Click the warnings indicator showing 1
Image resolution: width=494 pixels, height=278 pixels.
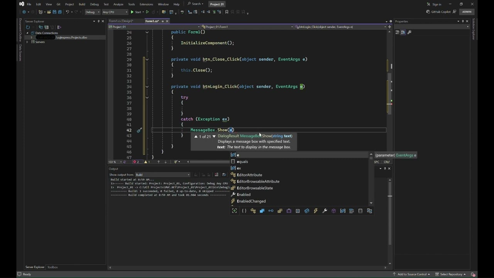[147, 162]
